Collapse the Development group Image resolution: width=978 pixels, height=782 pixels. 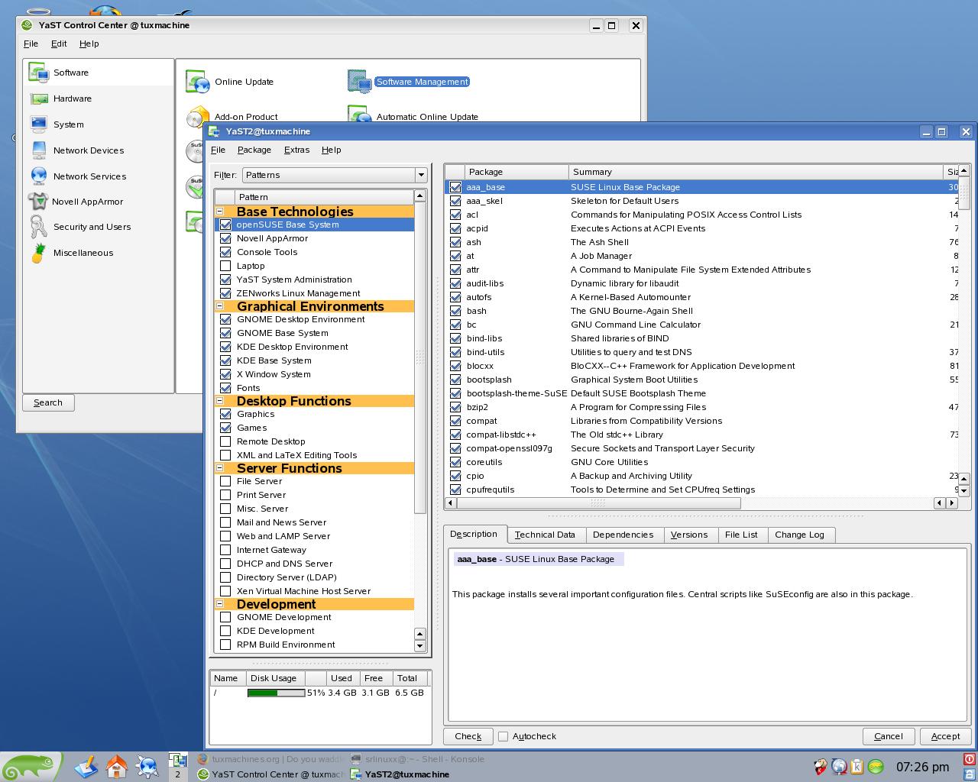(x=220, y=604)
